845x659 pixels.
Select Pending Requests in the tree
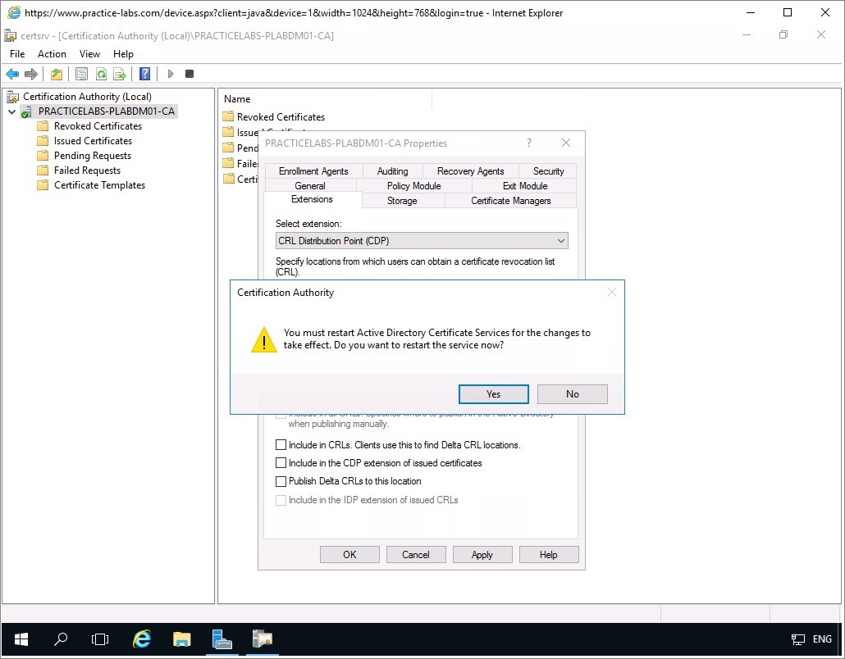coord(92,156)
